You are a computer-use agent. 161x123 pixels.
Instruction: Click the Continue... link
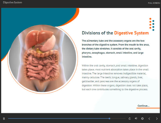[143, 106]
